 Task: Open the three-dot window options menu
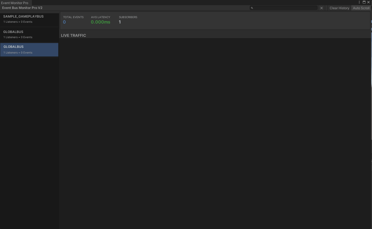pyautogui.click(x=359, y=2)
